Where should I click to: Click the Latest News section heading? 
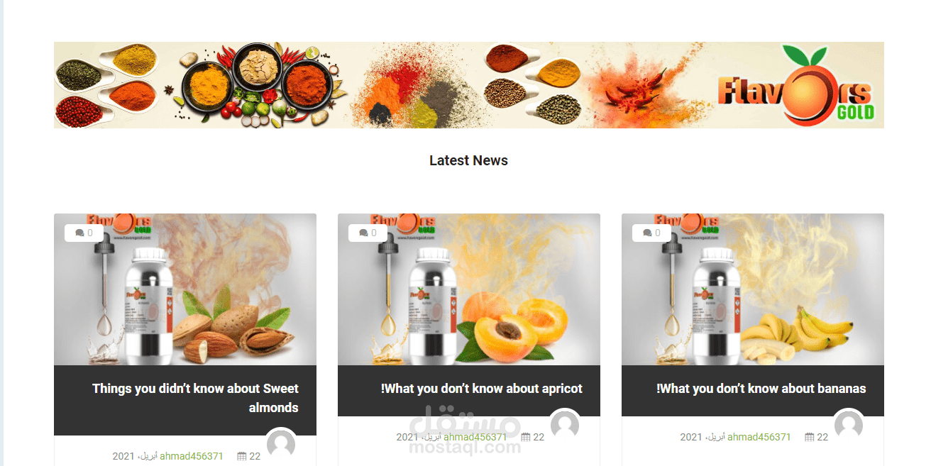click(468, 160)
